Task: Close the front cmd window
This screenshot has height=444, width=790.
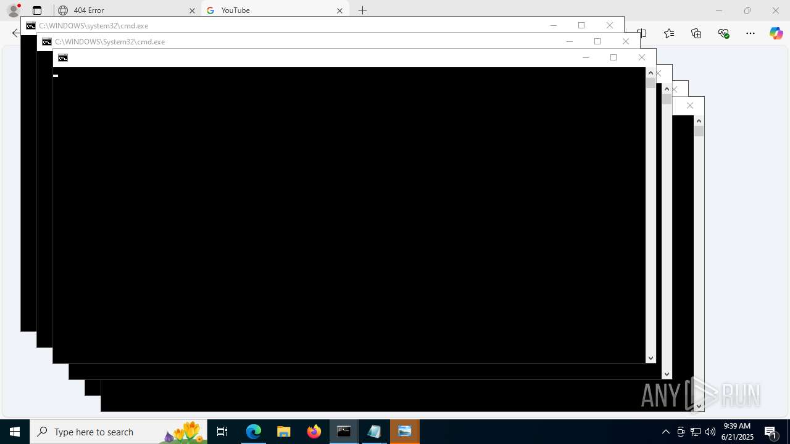Action: point(642,57)
